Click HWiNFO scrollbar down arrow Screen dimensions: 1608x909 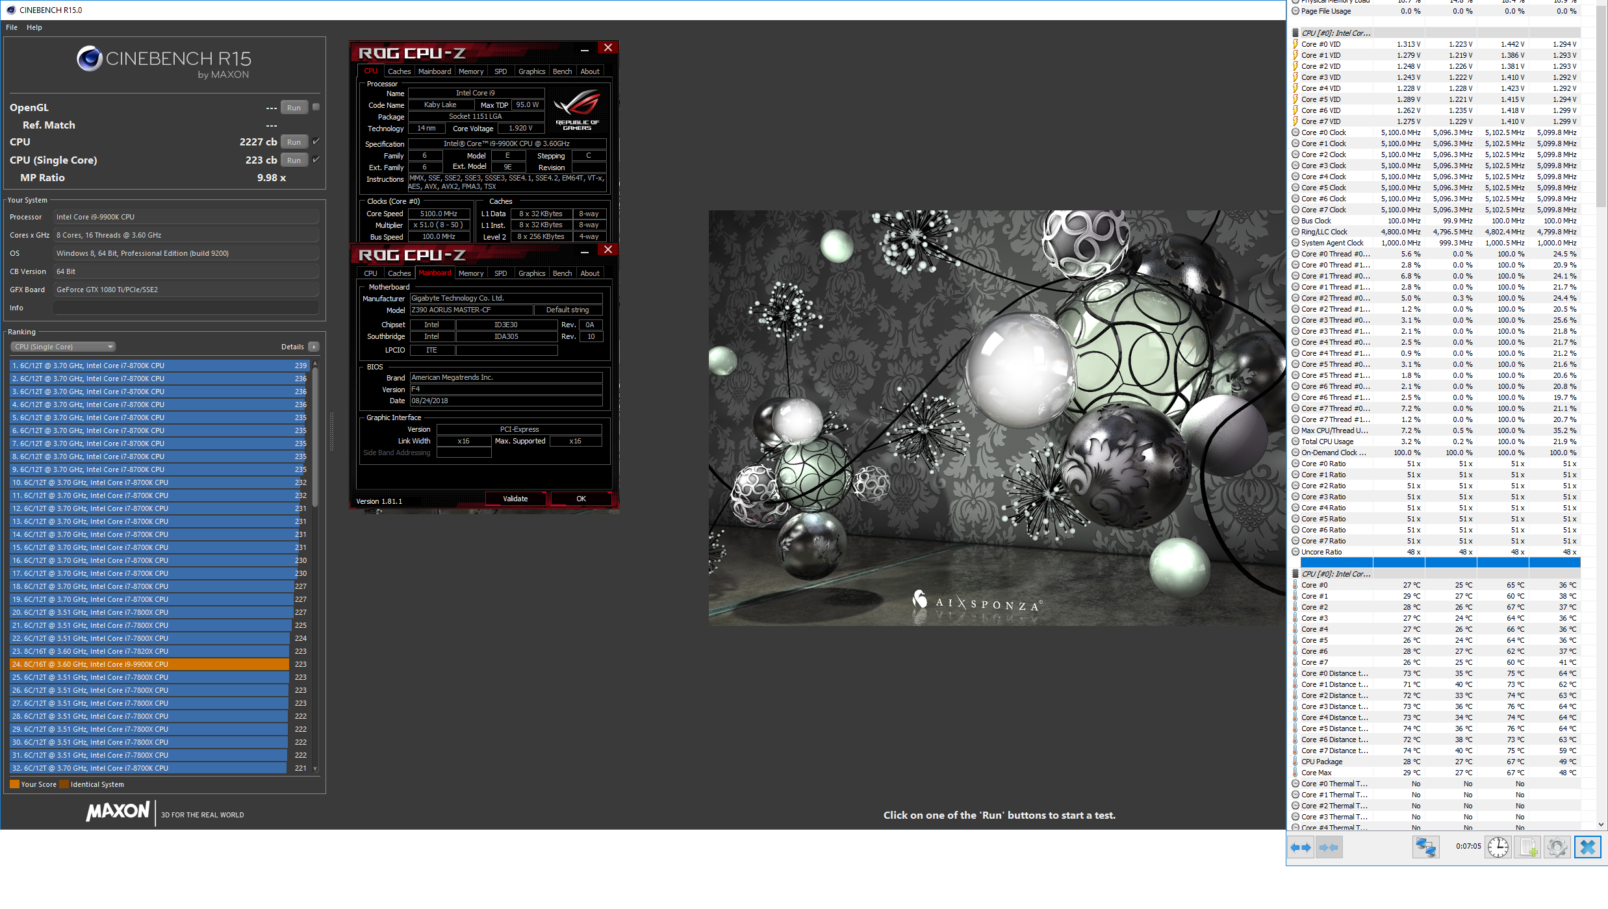(x=1601, y=824)
